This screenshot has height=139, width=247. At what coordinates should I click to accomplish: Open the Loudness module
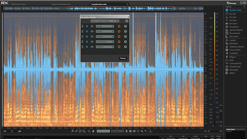pyautogui.click(x=231, y=53)
